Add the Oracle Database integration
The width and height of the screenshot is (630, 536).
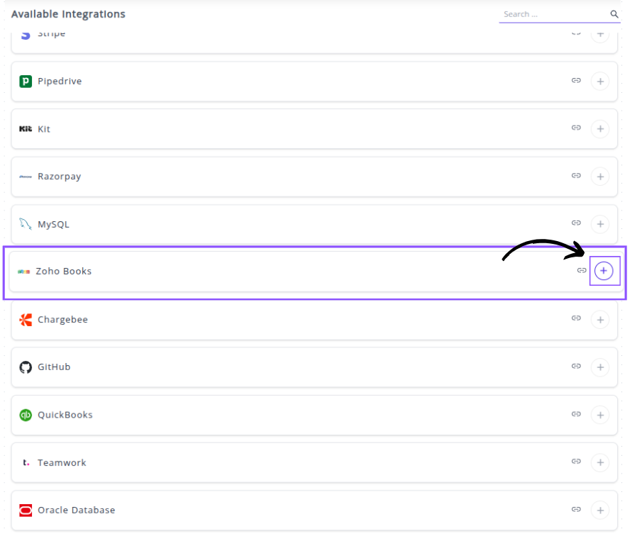[x=600, y=510]
